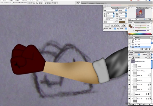This screenshot has width=153, height=106.
Task: Click the Distribute Left Edges icon
Action: click(x=53, y=3)
